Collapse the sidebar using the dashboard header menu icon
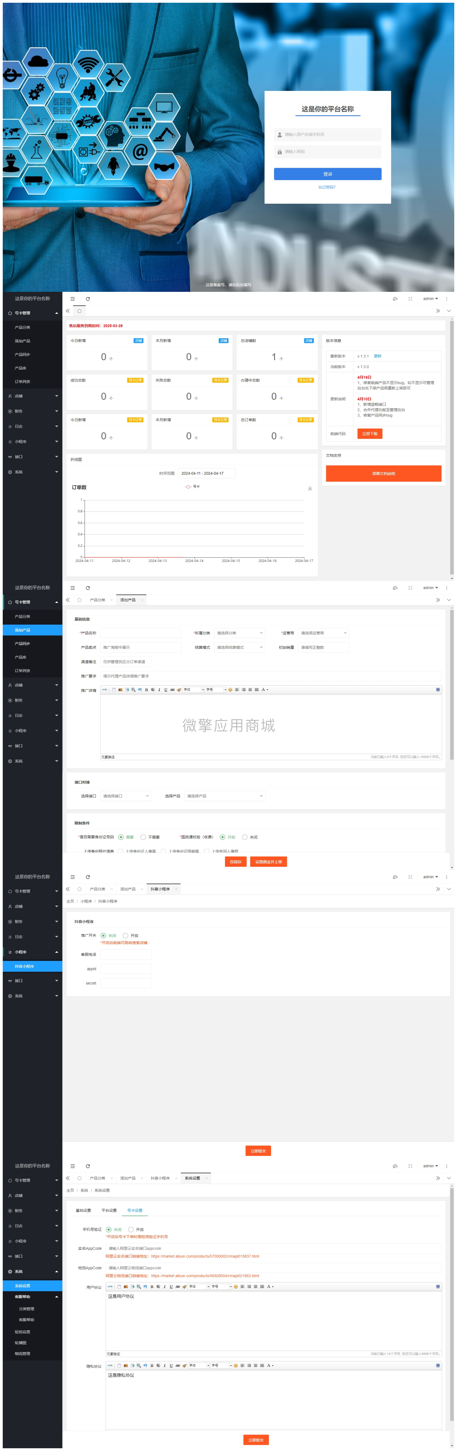Image resolution: width=457 pixels, height=1451 pixels. (x=73, y=298)
